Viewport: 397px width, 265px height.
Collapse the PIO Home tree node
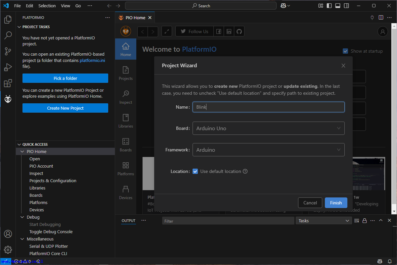pyautogui.click(x=22, y=151)
